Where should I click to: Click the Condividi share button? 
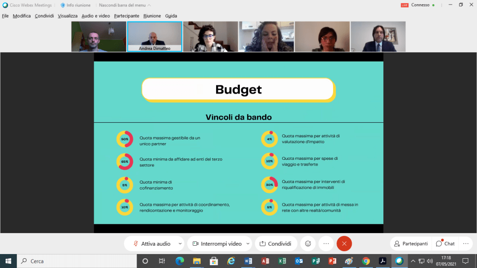pyautogui.click(x=276, y=243)
